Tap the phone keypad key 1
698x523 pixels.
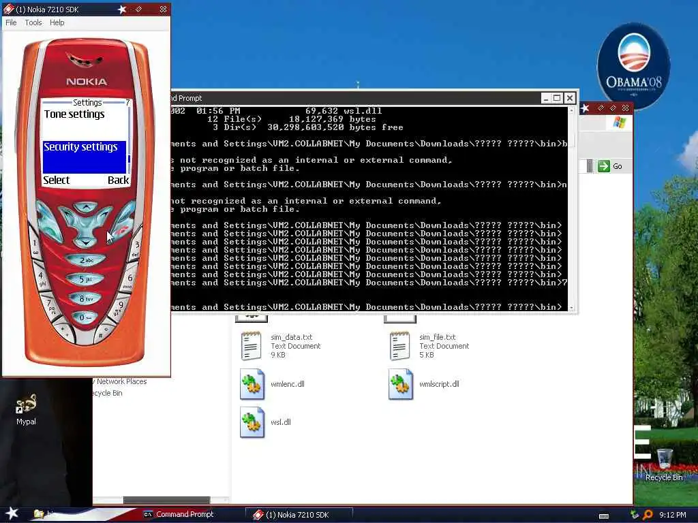click(x=35, y=245)
